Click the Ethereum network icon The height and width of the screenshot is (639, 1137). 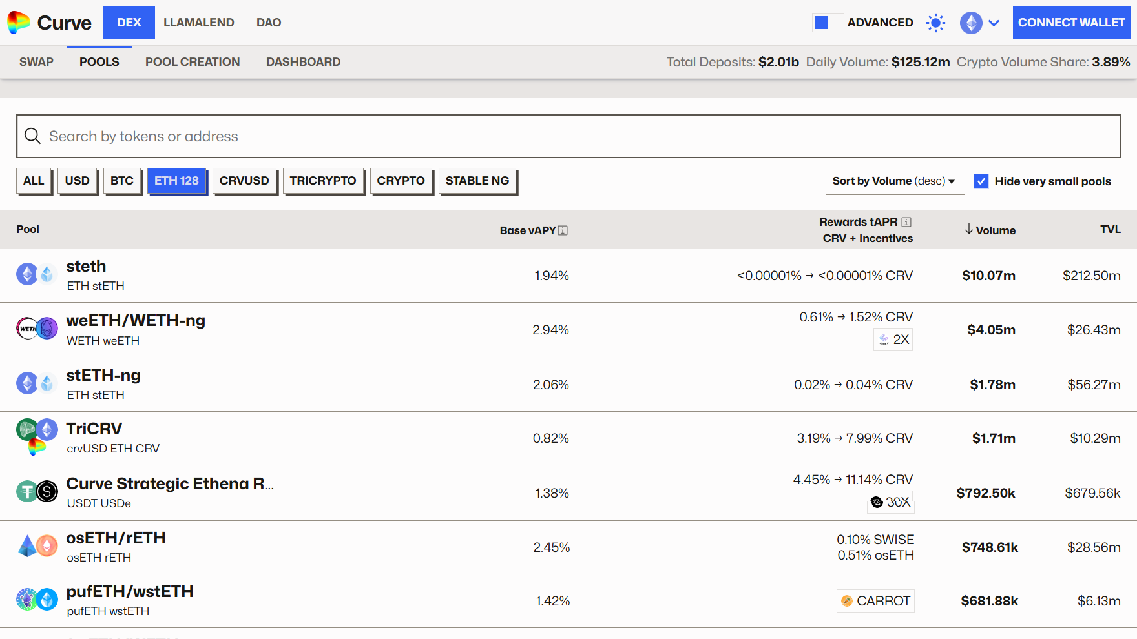pyautogui.click(x=971, y=23)
